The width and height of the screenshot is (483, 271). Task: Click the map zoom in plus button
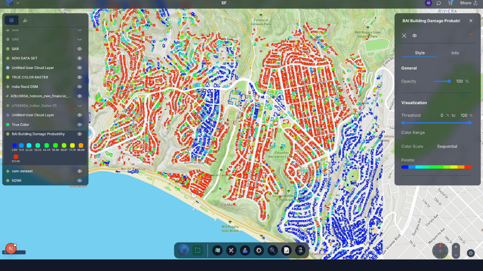pyautogui.click(x=456, y=247)
